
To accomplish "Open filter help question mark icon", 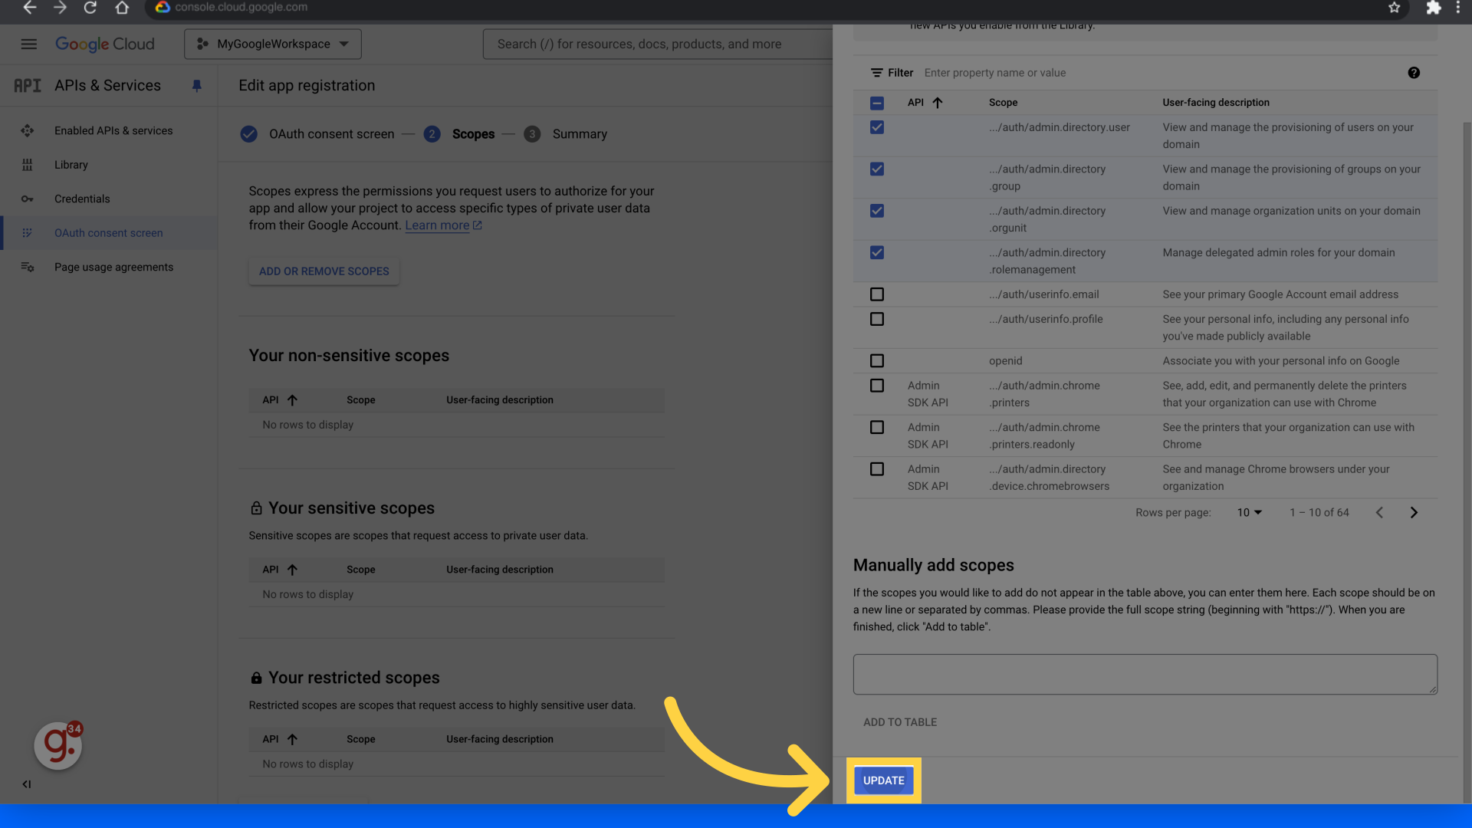I will click(1414, 73).
